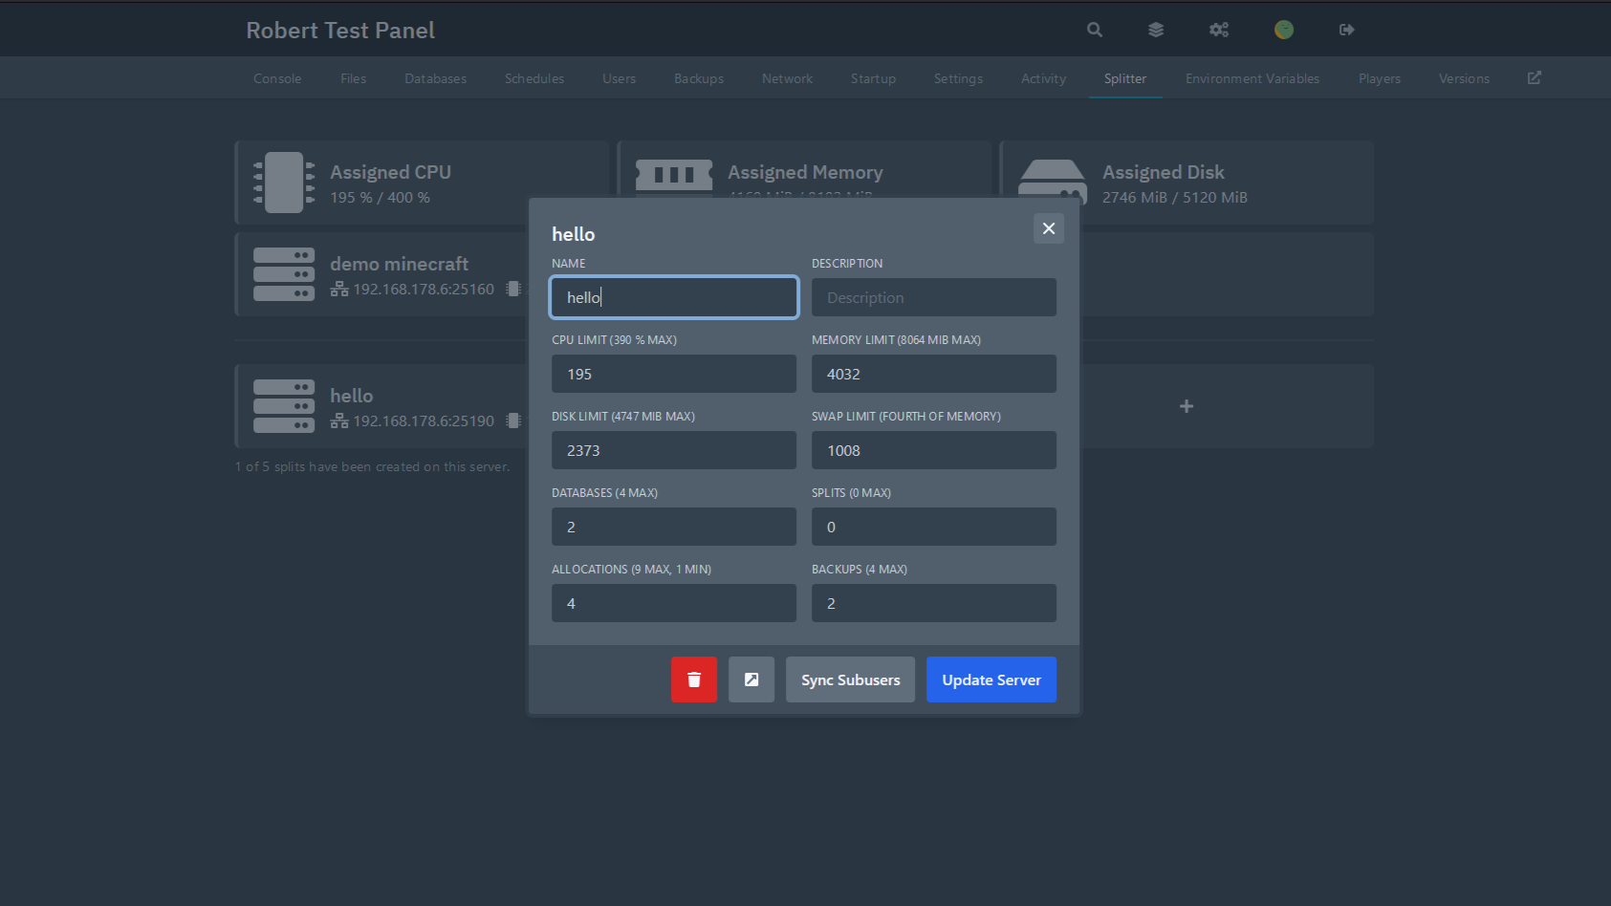Go to the Backups tab
The image size is (1611, 906).
pos(699,78)
